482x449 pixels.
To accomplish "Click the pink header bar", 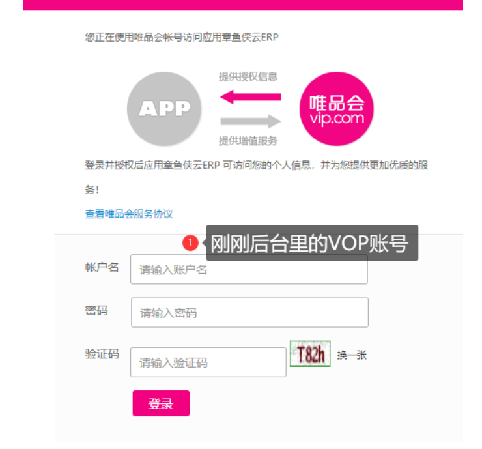I will pos(243,5).
